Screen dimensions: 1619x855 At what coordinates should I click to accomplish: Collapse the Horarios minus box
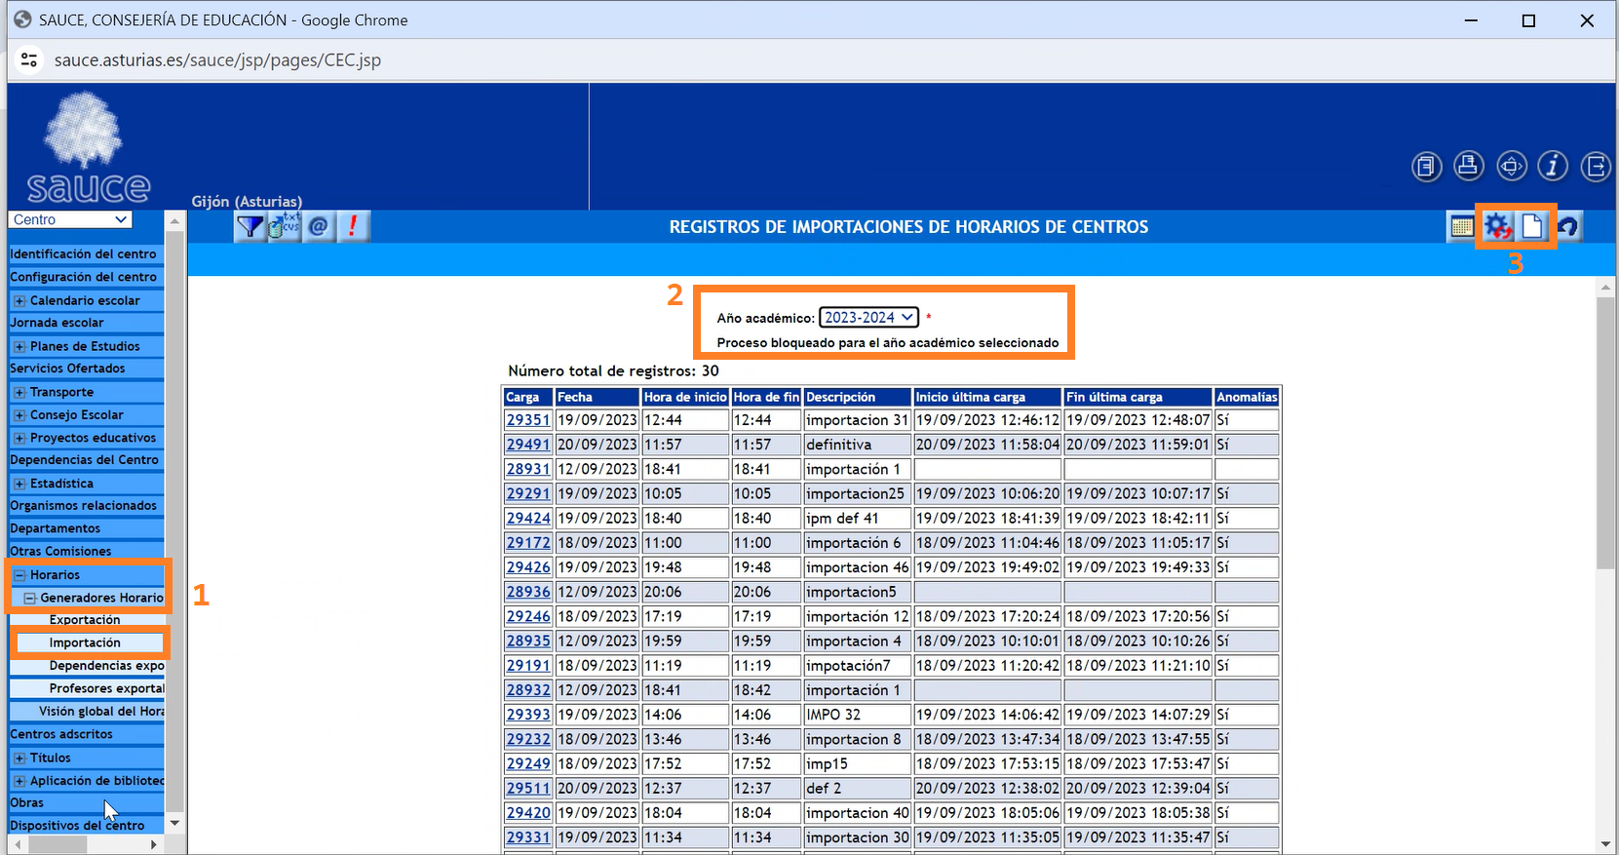[19, 576]
